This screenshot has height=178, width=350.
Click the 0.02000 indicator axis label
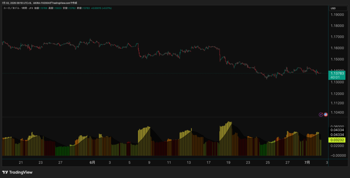pos(337,146)
